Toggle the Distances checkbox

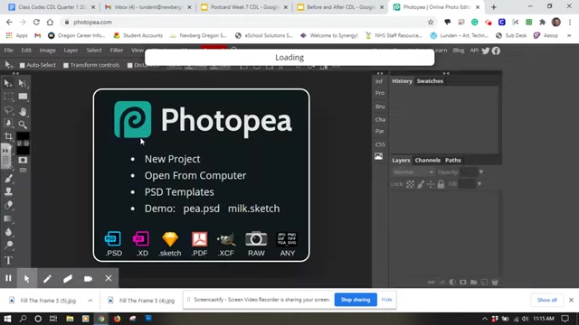coord(130,65)
